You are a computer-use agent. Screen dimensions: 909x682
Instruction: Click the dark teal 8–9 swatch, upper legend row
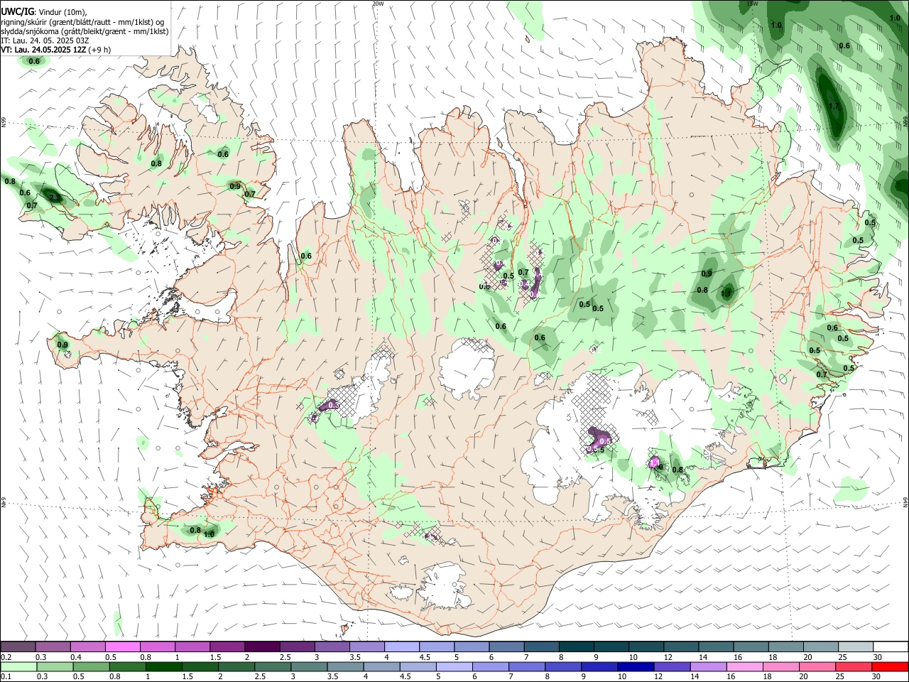coord(575,647)
